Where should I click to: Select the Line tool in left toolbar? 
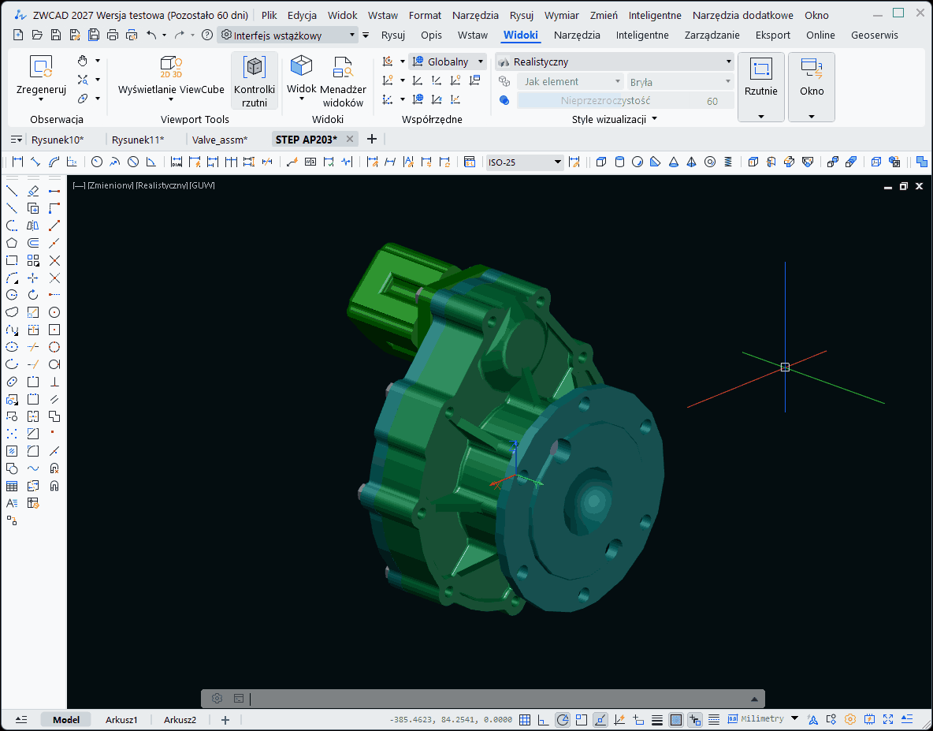tap(11, 190)
